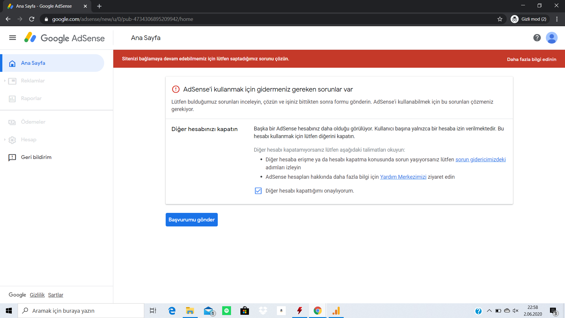
Task: Click the Google AdSense logo
Action: tap(64, 38)
